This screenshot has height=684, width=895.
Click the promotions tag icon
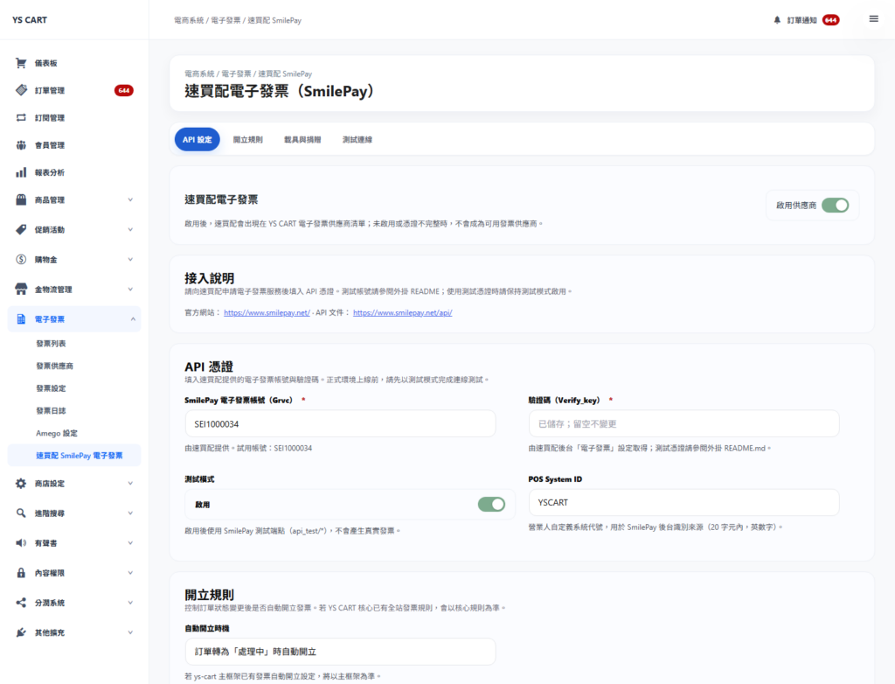coord(21,230)
